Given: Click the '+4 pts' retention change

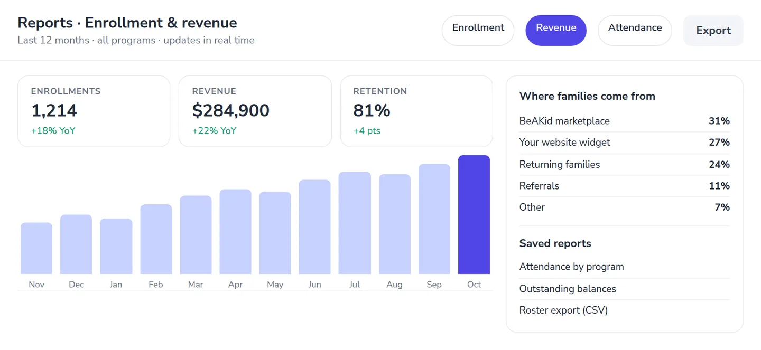Looking at the screenshot, I should [x=367, y=131].
